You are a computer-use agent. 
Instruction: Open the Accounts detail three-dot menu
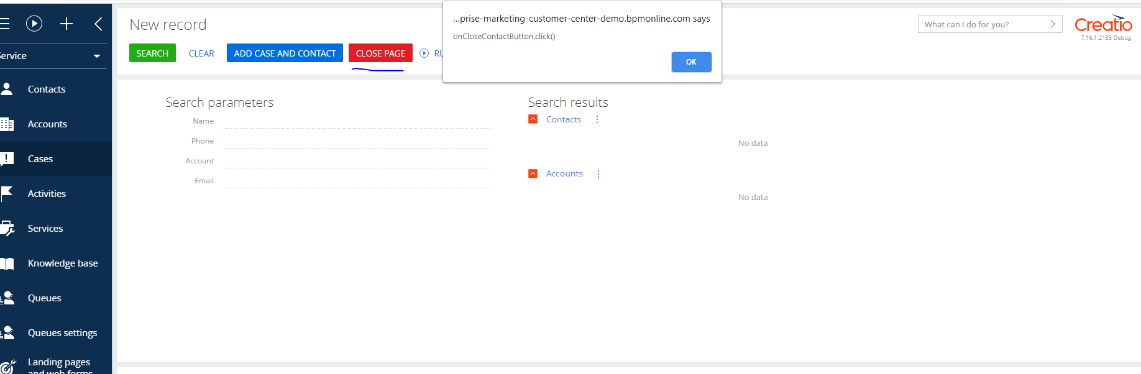coord(598,174)
